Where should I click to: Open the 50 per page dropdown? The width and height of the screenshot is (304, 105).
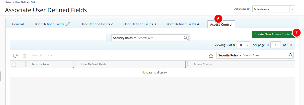click(243, 45)
